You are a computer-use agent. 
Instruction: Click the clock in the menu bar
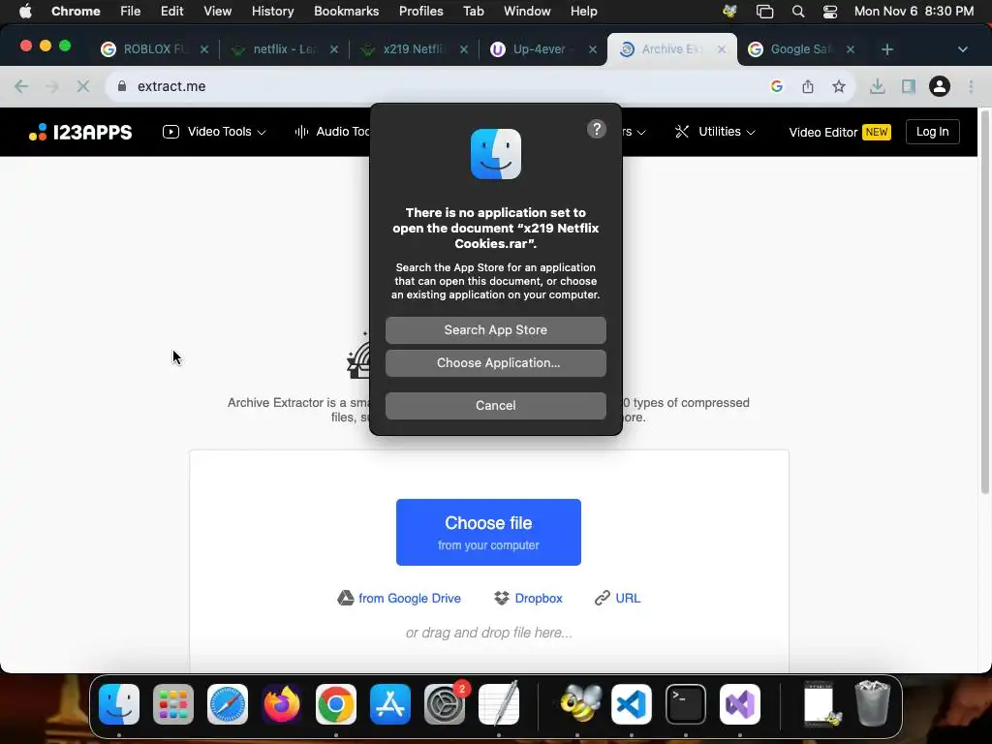914,12
